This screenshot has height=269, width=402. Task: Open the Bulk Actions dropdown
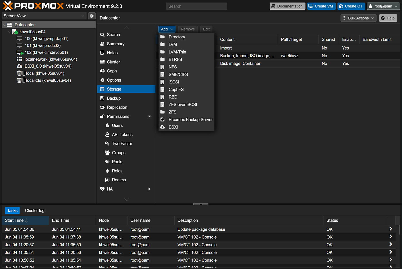[x=358, y=18]
